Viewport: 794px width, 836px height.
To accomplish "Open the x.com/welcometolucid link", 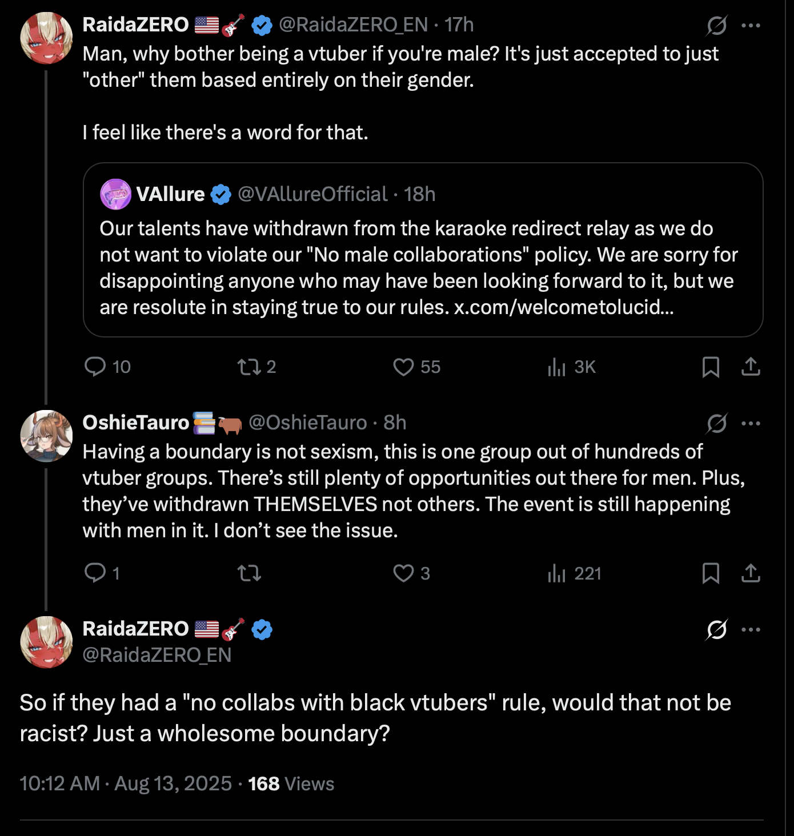I will coord(563,307).
